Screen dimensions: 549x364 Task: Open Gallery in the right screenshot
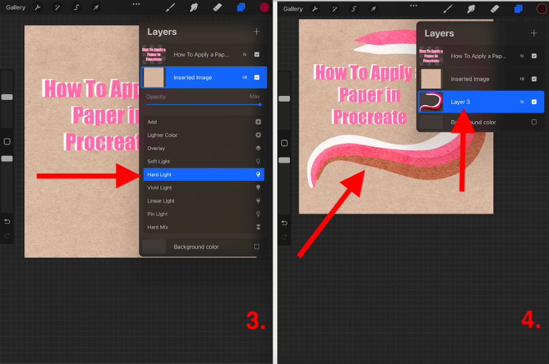pyautogui.click(x=293, y=9)
